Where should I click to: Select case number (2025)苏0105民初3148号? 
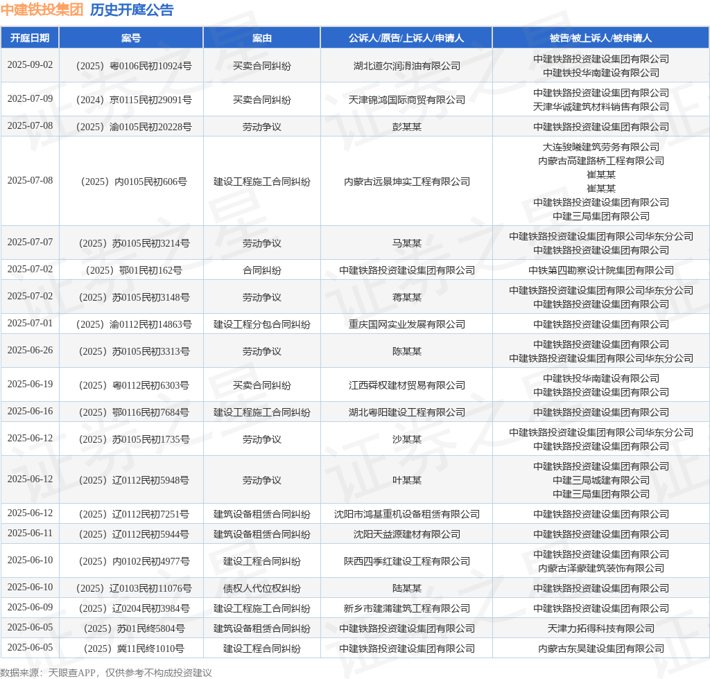[134, 298]
